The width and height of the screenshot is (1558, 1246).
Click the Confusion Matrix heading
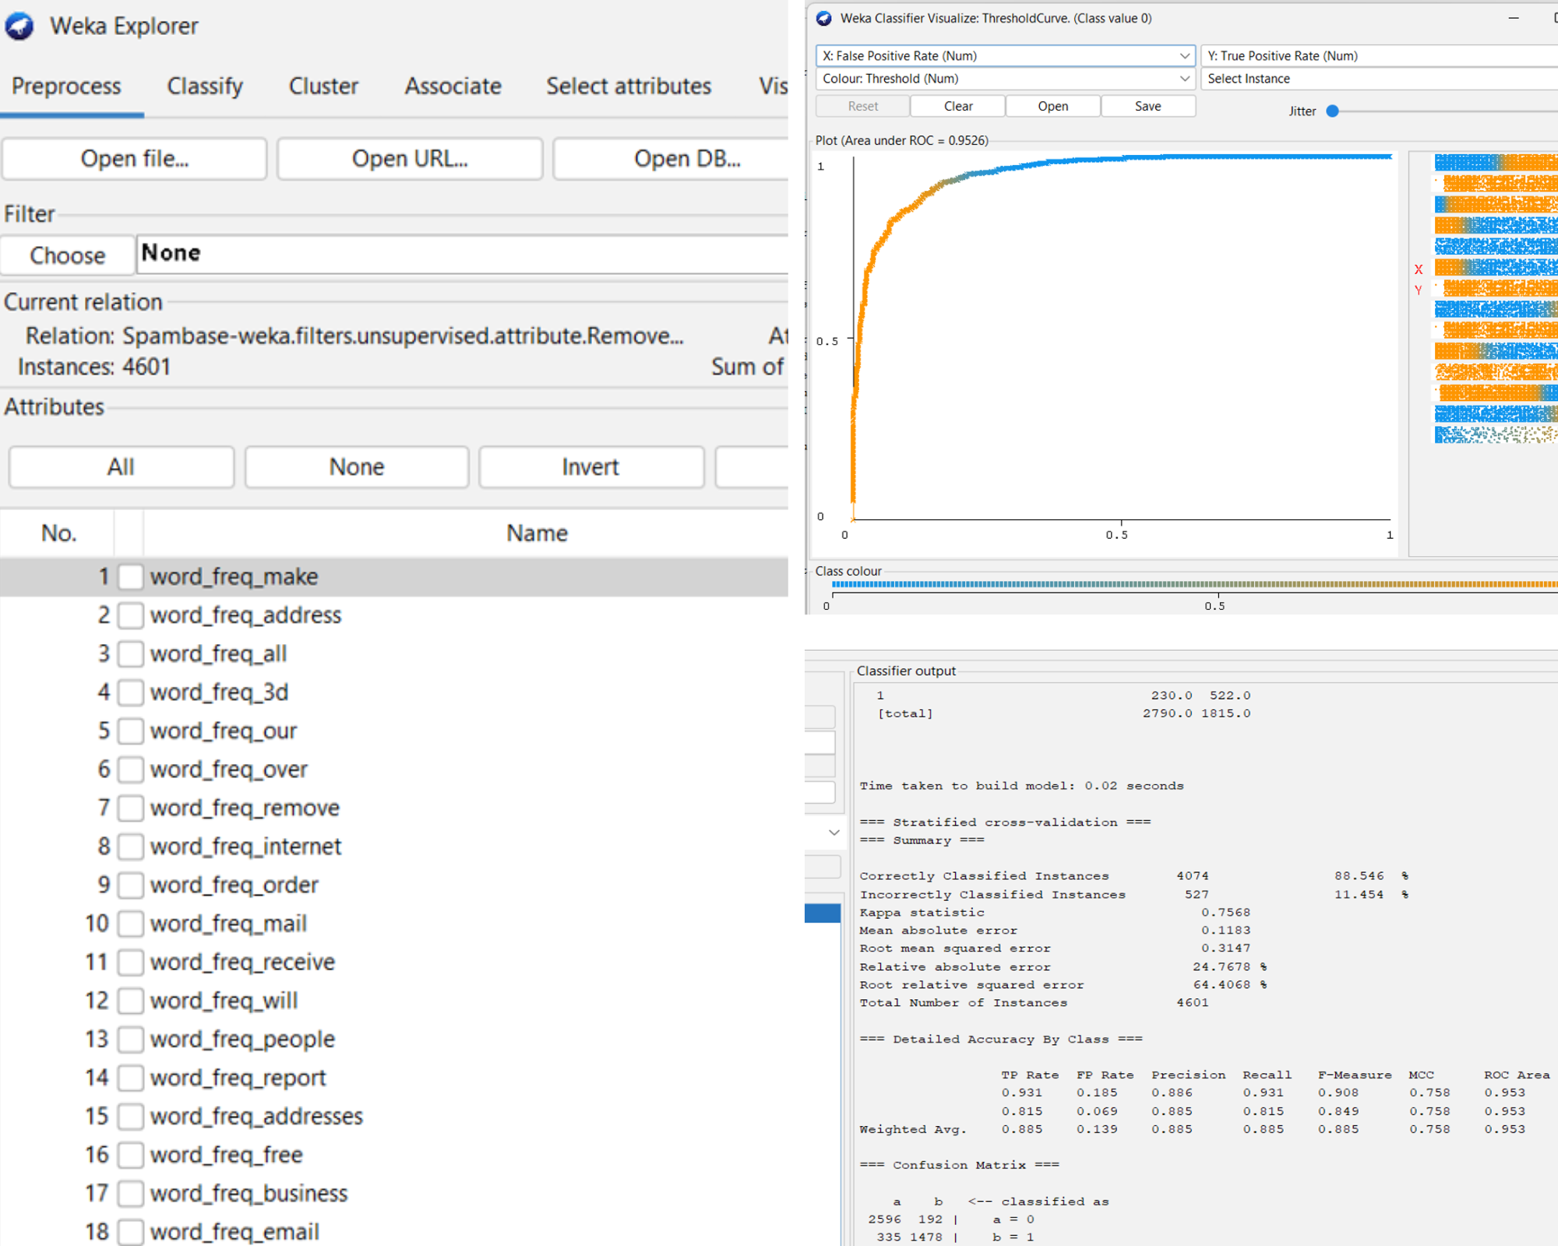pos(960,1165)
